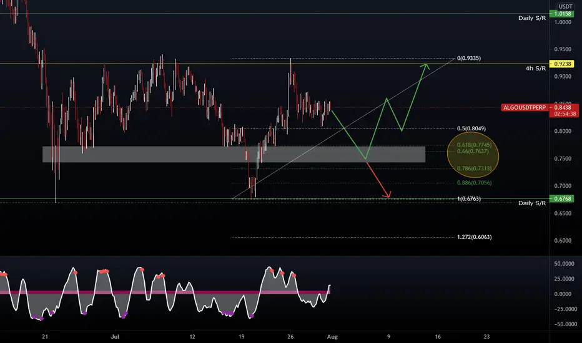Click the 4h S/R text label
The height and width of the screenshot is (343, 582).
535,68
